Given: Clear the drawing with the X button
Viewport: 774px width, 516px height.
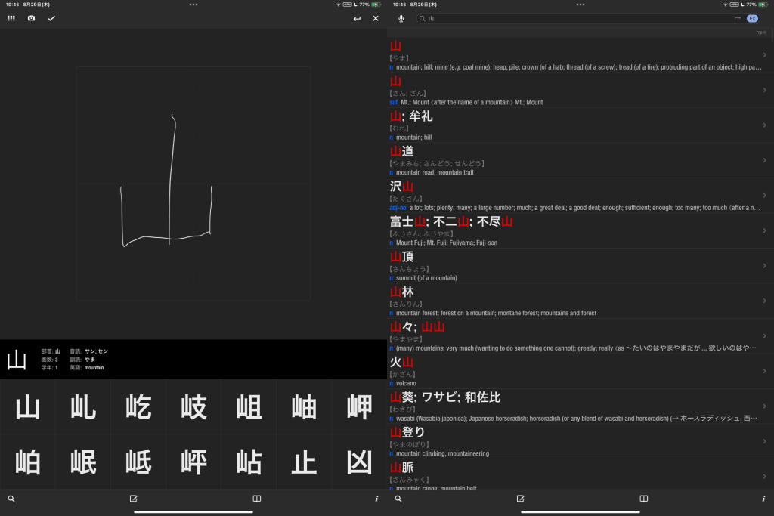Looking at the screenshot, I should (376, 18).
